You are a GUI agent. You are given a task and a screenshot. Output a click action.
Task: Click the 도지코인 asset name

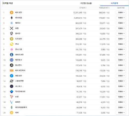(19, 39)
